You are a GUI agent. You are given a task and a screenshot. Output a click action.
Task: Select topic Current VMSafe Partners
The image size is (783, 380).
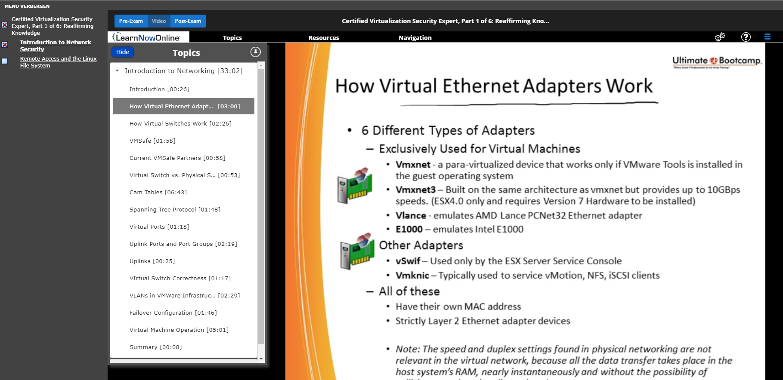coord(184,158)
